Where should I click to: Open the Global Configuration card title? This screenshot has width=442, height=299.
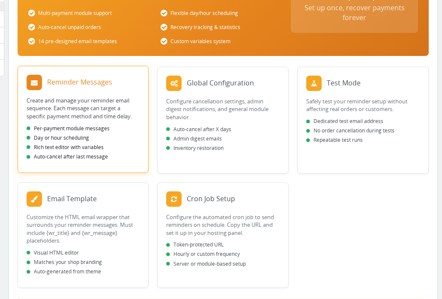point(220,83)
